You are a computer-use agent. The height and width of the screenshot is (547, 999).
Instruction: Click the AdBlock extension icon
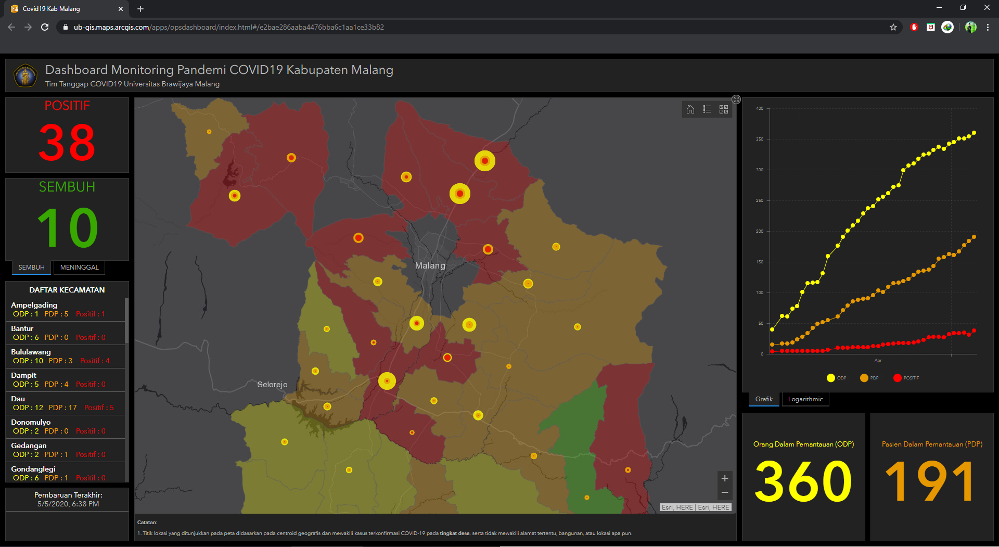914,27
